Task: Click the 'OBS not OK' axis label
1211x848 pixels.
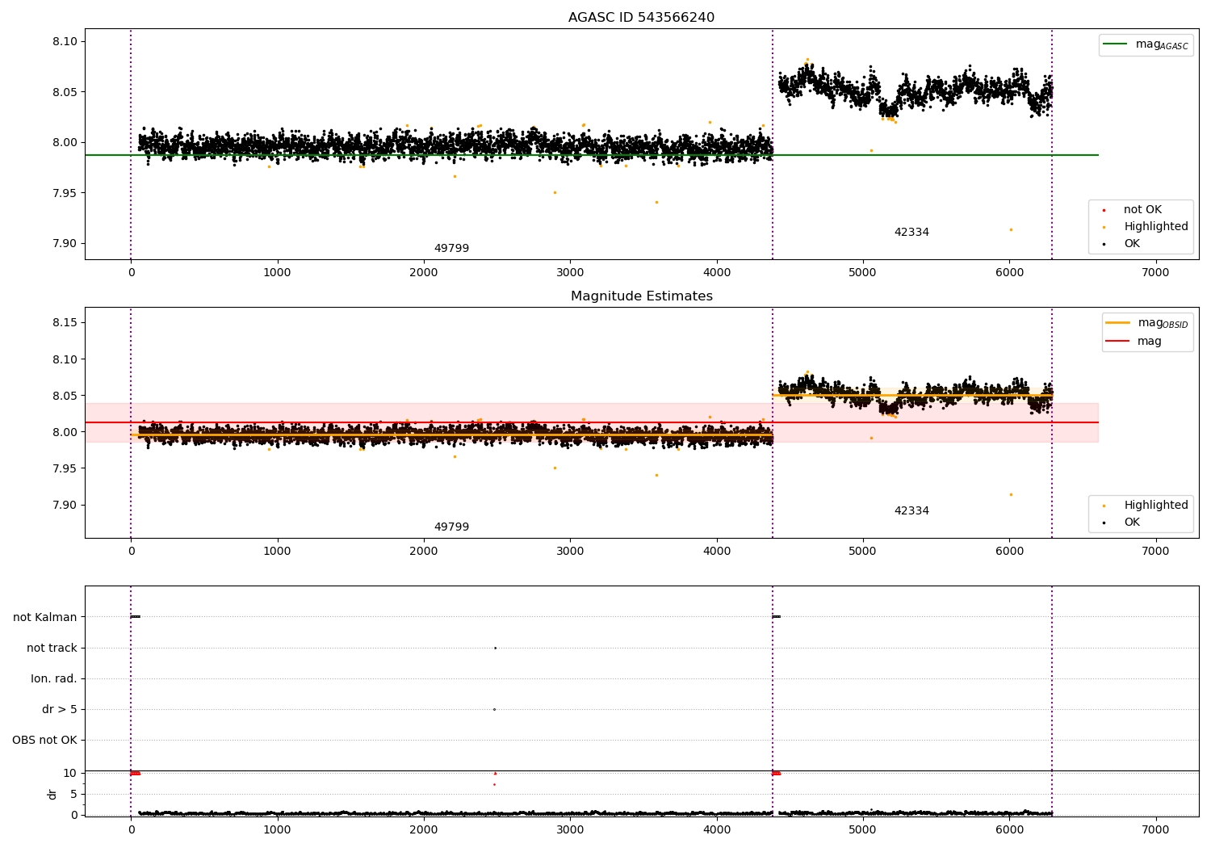Action: pos(44,740)
